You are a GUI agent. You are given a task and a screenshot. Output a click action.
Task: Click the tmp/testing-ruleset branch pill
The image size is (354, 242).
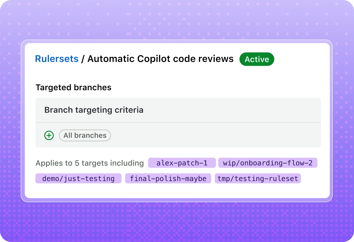[258, 178]
